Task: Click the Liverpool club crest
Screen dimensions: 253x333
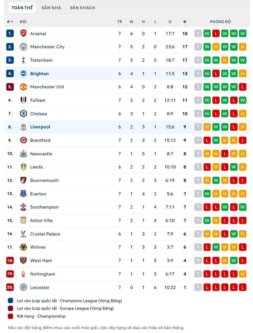Action: (x=23, y=127)
